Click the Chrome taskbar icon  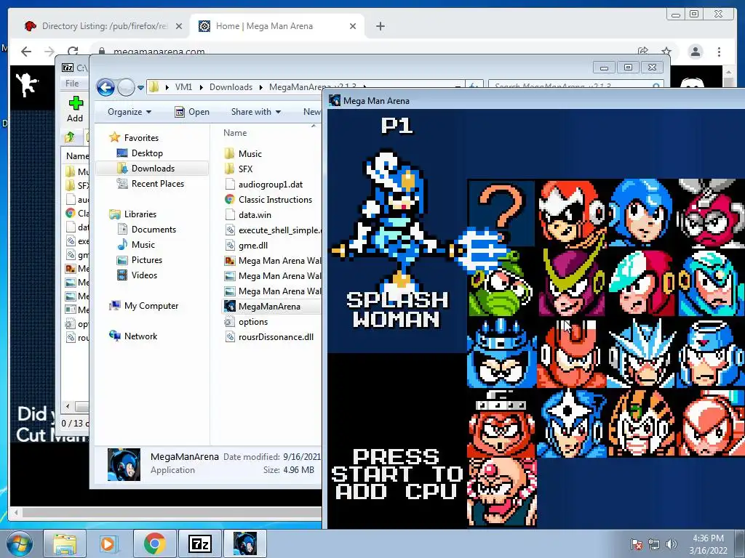coord(155,543)
